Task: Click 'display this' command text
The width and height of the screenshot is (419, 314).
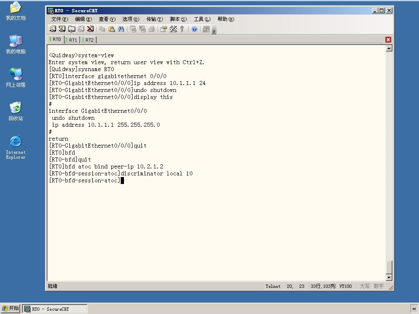Action: click(x=153, y=97)
